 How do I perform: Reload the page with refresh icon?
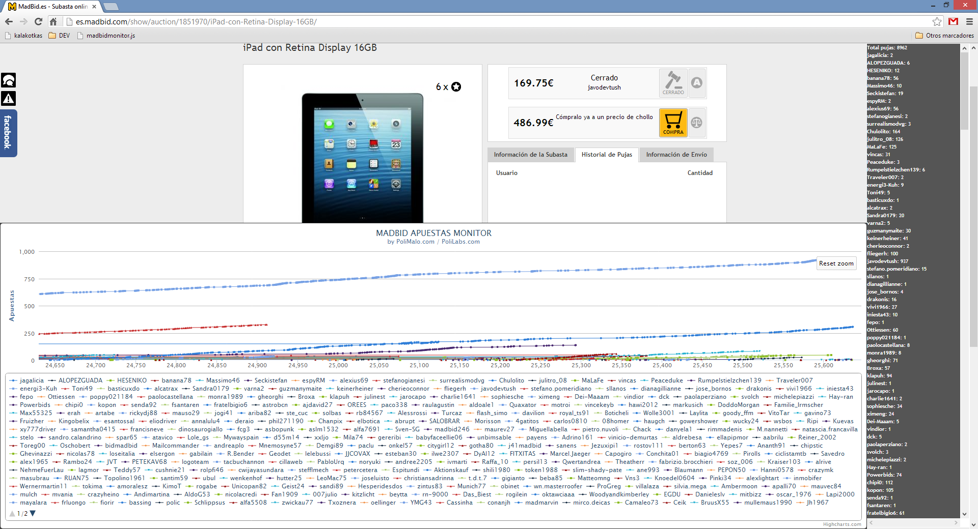[38, 21]
